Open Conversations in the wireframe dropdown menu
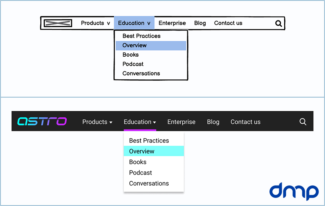Screen dimensions: 325x206 click(141, 74)
